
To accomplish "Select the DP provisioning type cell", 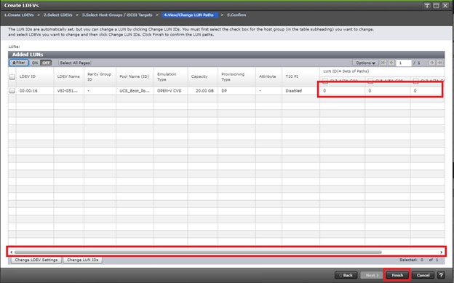I will [x=224, y=91].
